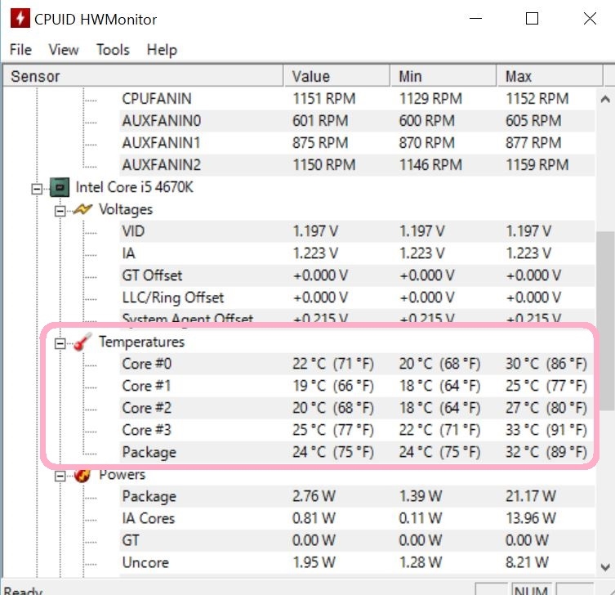Click the 605 RPM AUXFANIN0 max value
615x595 pixels.
tap(533, 120)
